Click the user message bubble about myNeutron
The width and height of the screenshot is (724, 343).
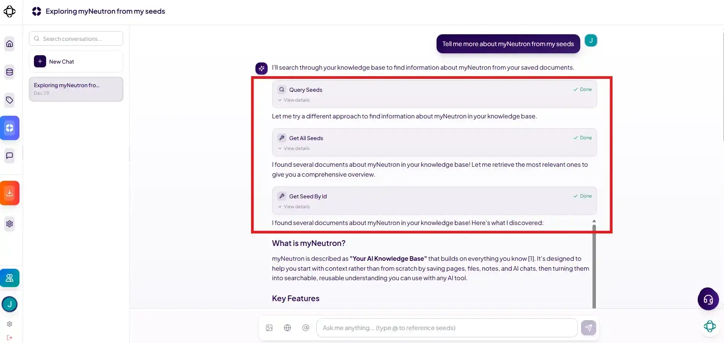coord(508,44)
